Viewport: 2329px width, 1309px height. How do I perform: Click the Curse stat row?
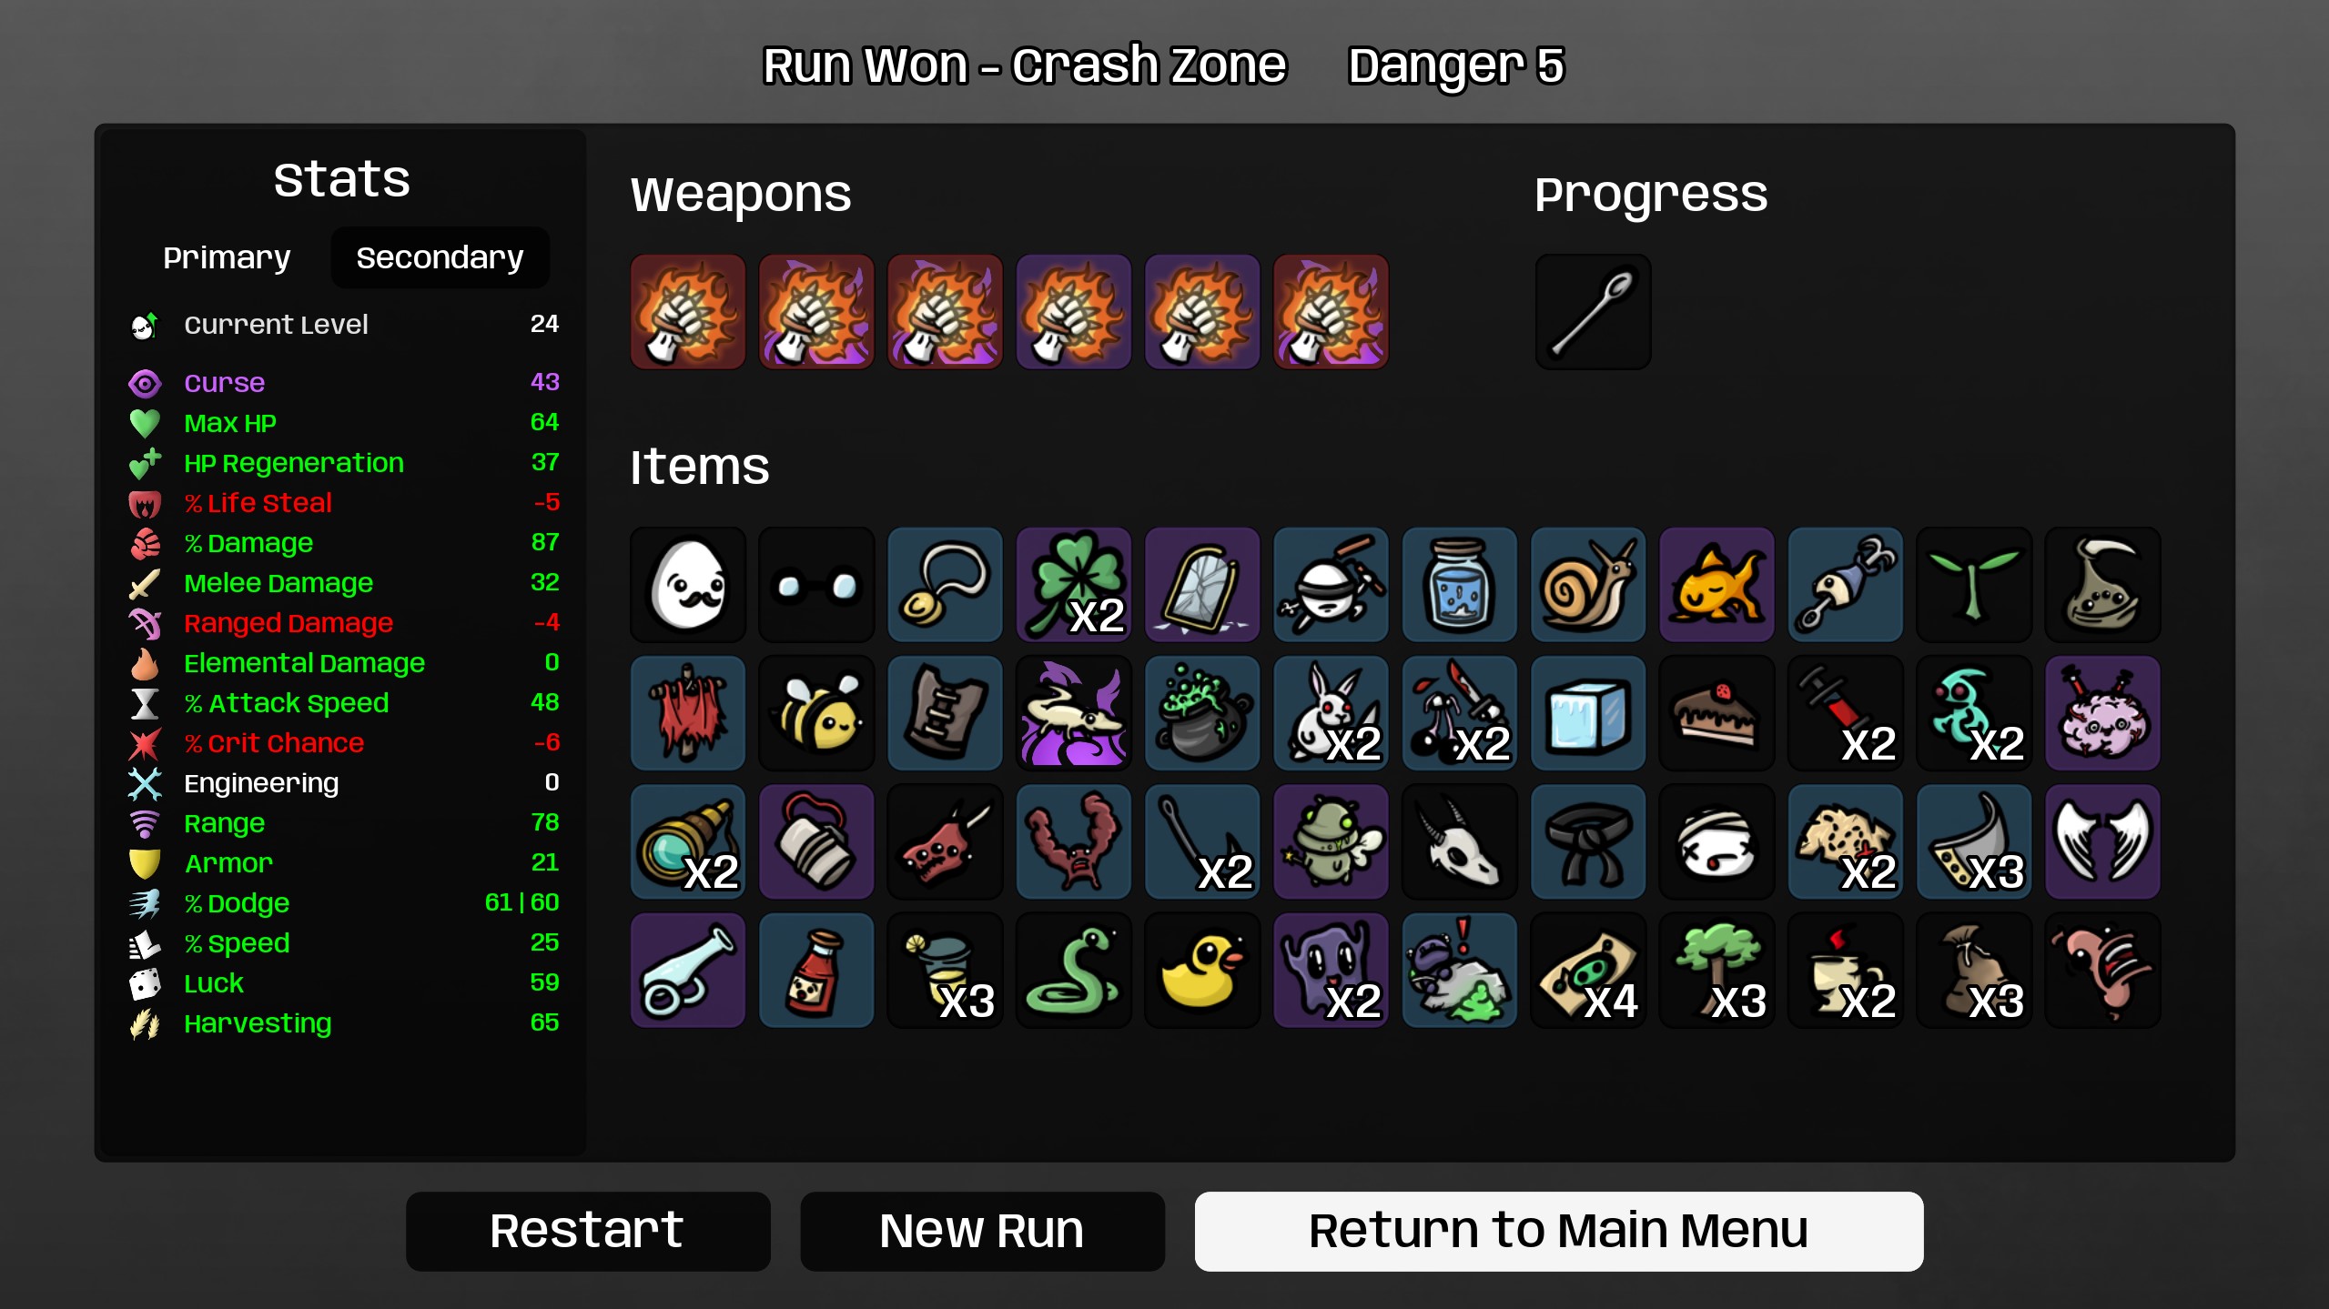tap(344, 383)
